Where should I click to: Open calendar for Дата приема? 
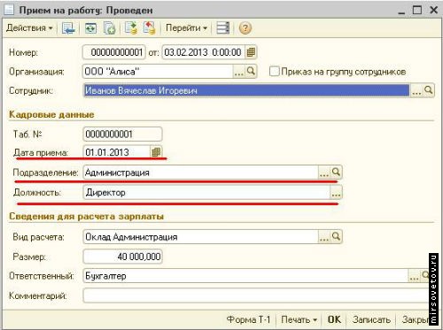click(156, 152)
